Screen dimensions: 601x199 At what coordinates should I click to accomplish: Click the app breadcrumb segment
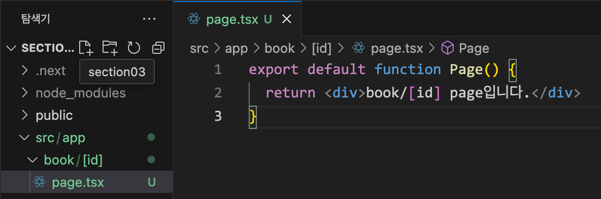tap(236, 48)
